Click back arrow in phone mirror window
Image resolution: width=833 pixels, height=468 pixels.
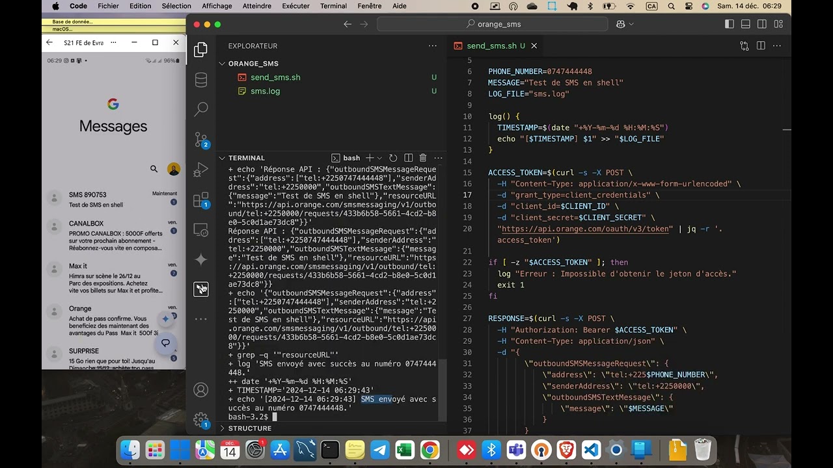[49, 42]
